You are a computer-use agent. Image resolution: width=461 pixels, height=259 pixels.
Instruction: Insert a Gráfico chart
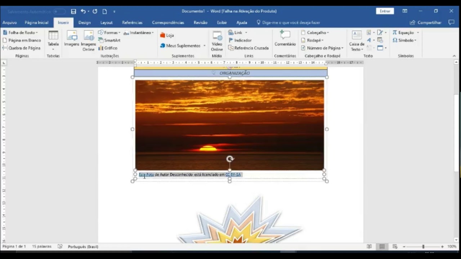(x=108, y=48)
